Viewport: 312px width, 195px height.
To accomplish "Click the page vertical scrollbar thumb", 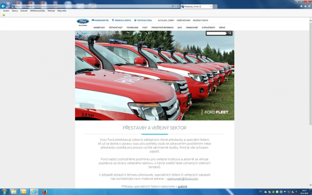I will [x=311, y=74].
